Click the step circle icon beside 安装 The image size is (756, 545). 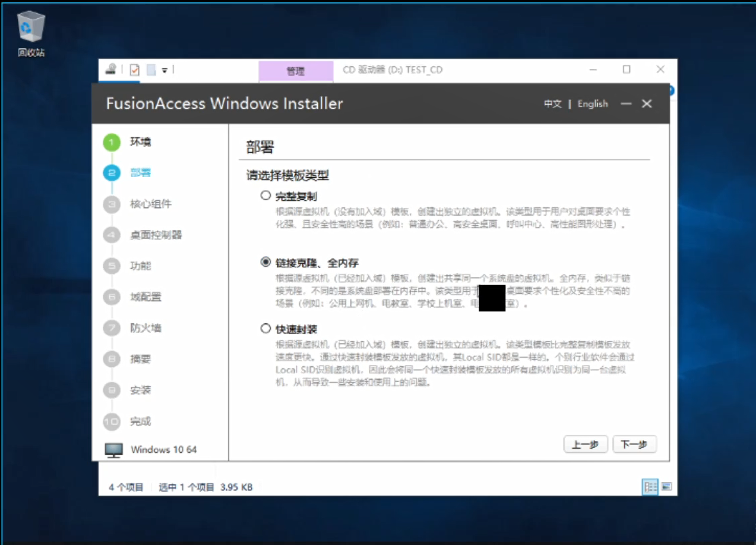point(111,390)
